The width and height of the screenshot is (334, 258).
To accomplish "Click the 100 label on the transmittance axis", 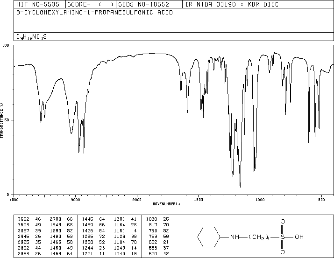I will pos(6,45).
